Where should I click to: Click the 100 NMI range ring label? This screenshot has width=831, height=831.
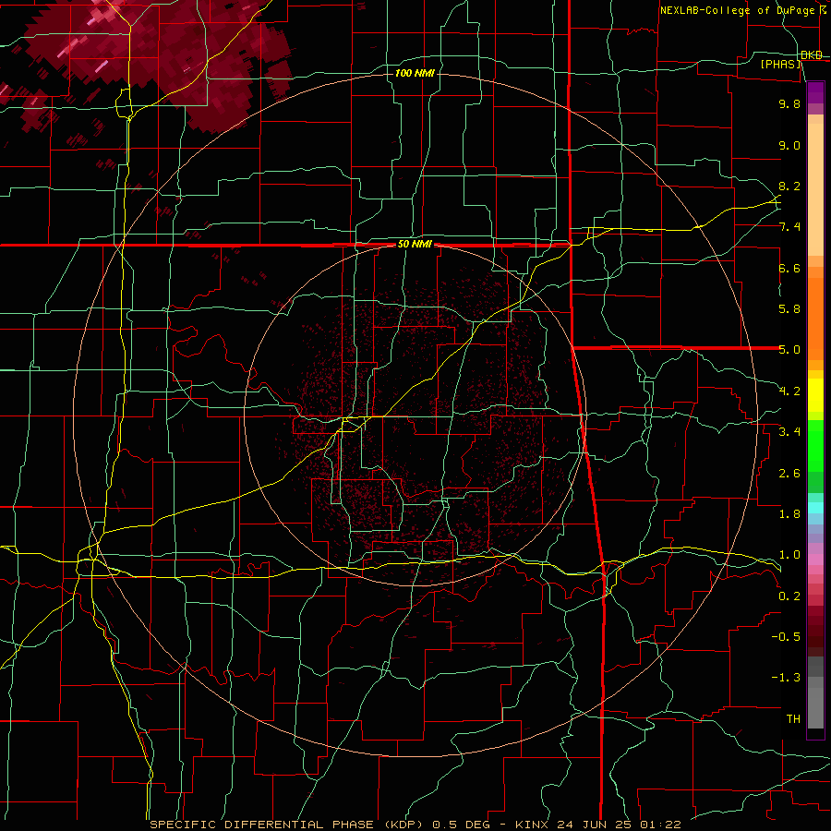[415, 73]
